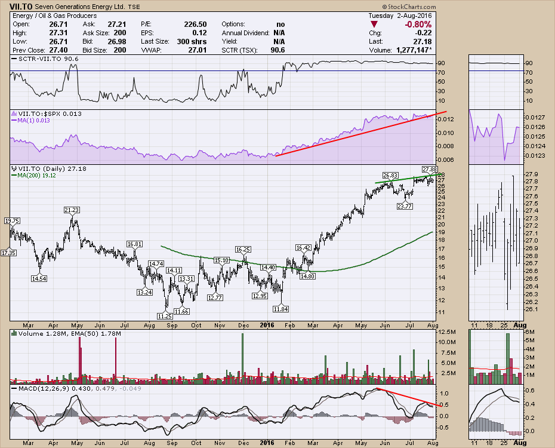This screenshot has width=555, height=448.
Task: Click the 13.24 August low annotation
Action: pos(144,292)
